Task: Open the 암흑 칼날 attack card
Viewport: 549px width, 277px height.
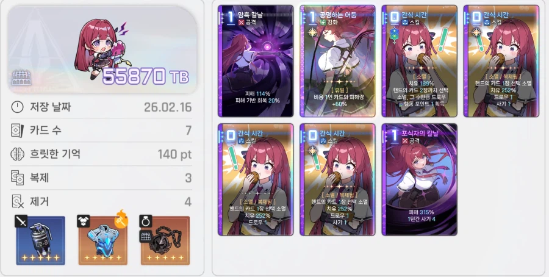Action: 256,61
